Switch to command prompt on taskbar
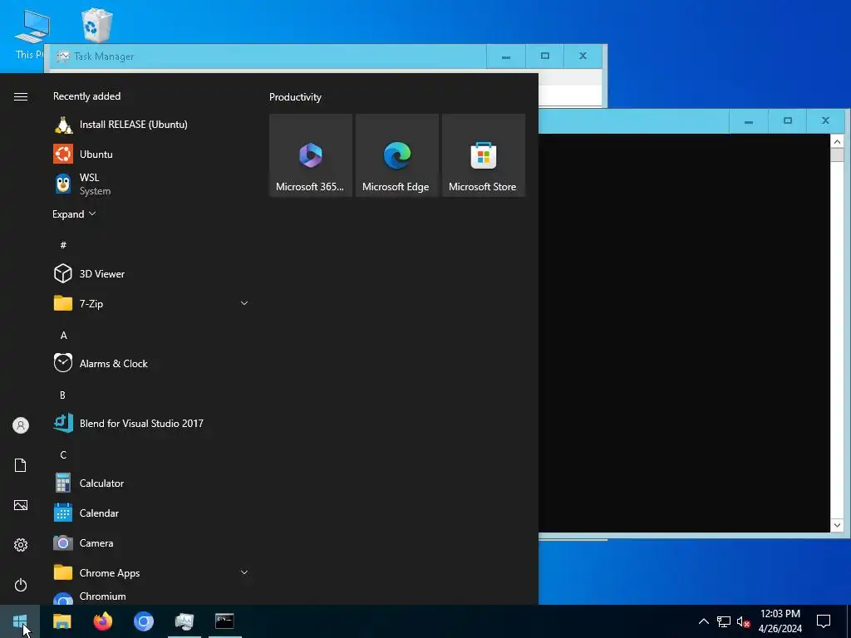This screenshot has height=638, width=851. [224, 621]
